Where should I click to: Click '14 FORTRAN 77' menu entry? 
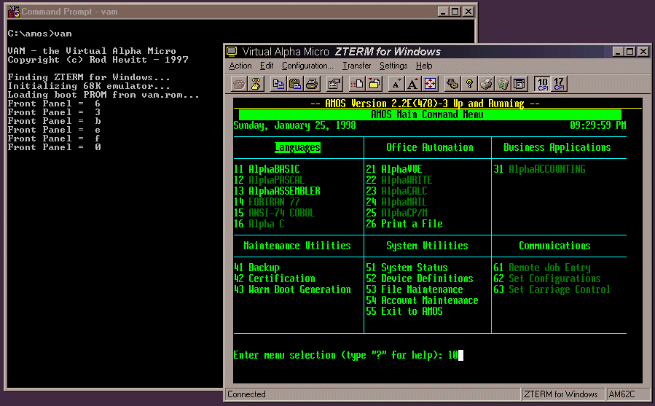267,201
